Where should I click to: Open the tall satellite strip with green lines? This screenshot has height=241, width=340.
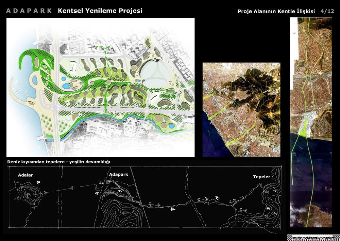[x=311, y=122]
